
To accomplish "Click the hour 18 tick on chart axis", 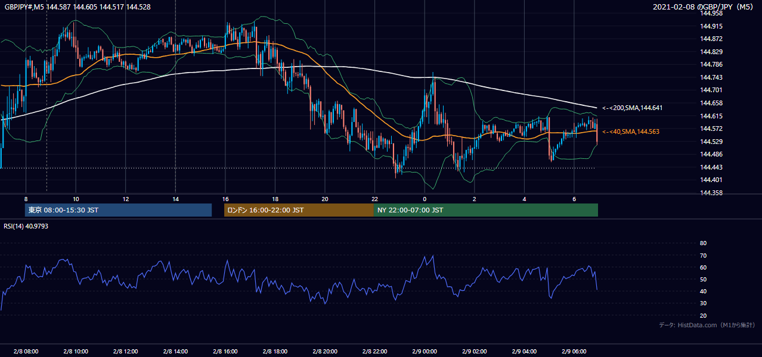I will (x=275, y=199).
